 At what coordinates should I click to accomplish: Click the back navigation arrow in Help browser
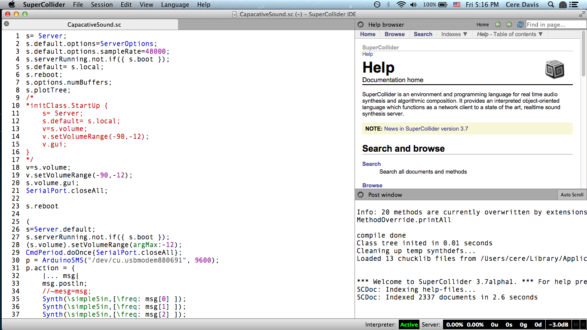click(x=498, y=24)
